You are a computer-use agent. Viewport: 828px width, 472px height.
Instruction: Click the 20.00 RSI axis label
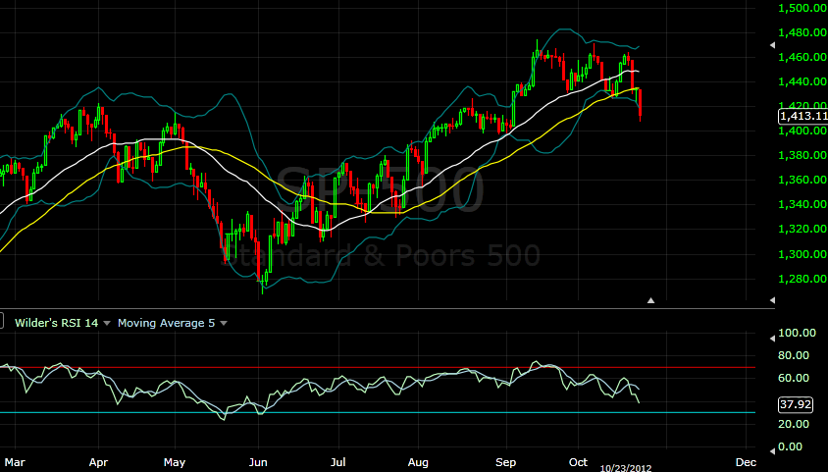tap(794, 424)
